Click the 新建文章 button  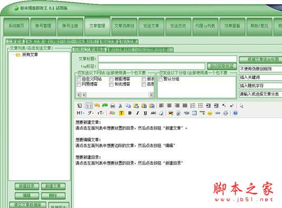coord(53,187)
